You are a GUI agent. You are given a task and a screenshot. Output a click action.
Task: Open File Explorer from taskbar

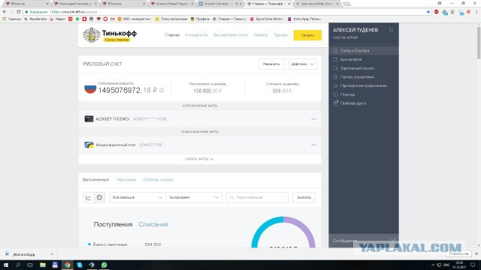[43, 265]
